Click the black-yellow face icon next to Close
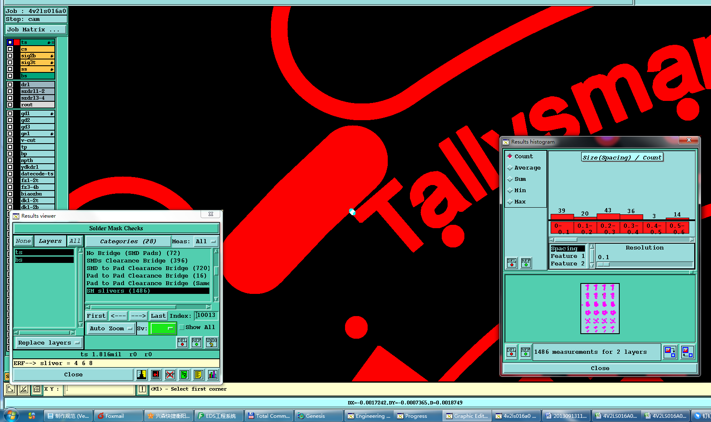This screenshot has height=422, width=711. click(142, 375)
